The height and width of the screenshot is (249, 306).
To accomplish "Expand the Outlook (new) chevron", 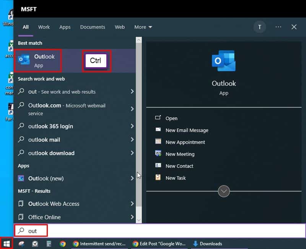I will 132,178.
